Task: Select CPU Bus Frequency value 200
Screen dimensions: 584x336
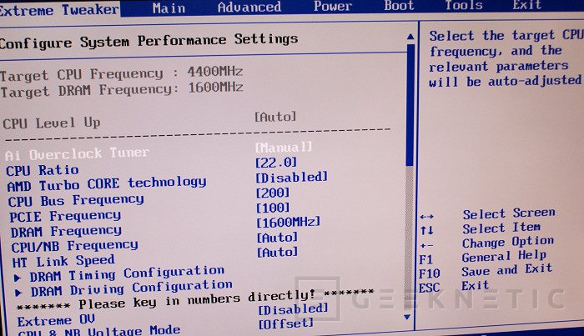Action: click(x=273, y=193)
